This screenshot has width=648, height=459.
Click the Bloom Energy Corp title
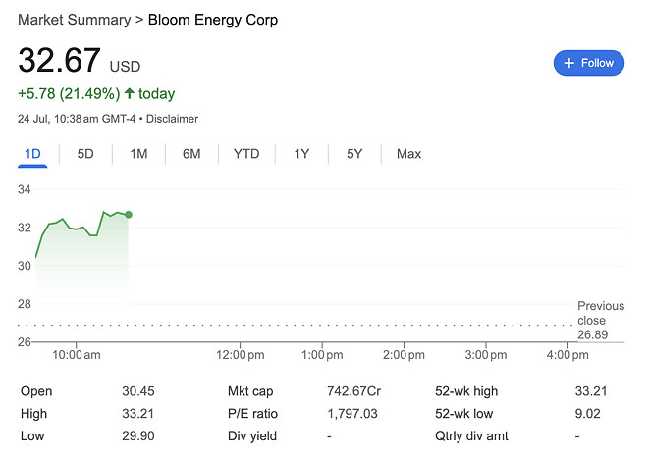click(x=213, y=20)
